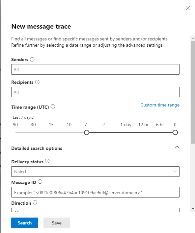The width and height of the screenshot is (195, 233).
Task: Click the scrollbar down arrow
Action: 193,209
